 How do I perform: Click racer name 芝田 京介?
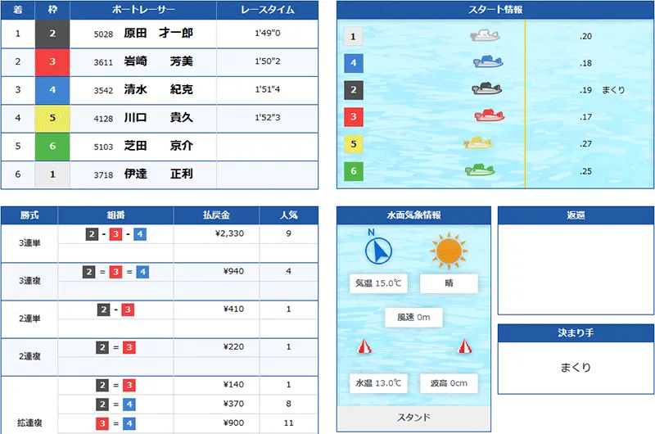pos(158,146)
